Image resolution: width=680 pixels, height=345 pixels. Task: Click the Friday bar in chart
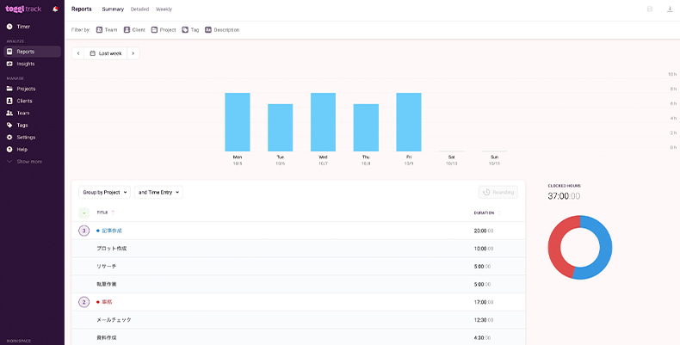point(409,122)
